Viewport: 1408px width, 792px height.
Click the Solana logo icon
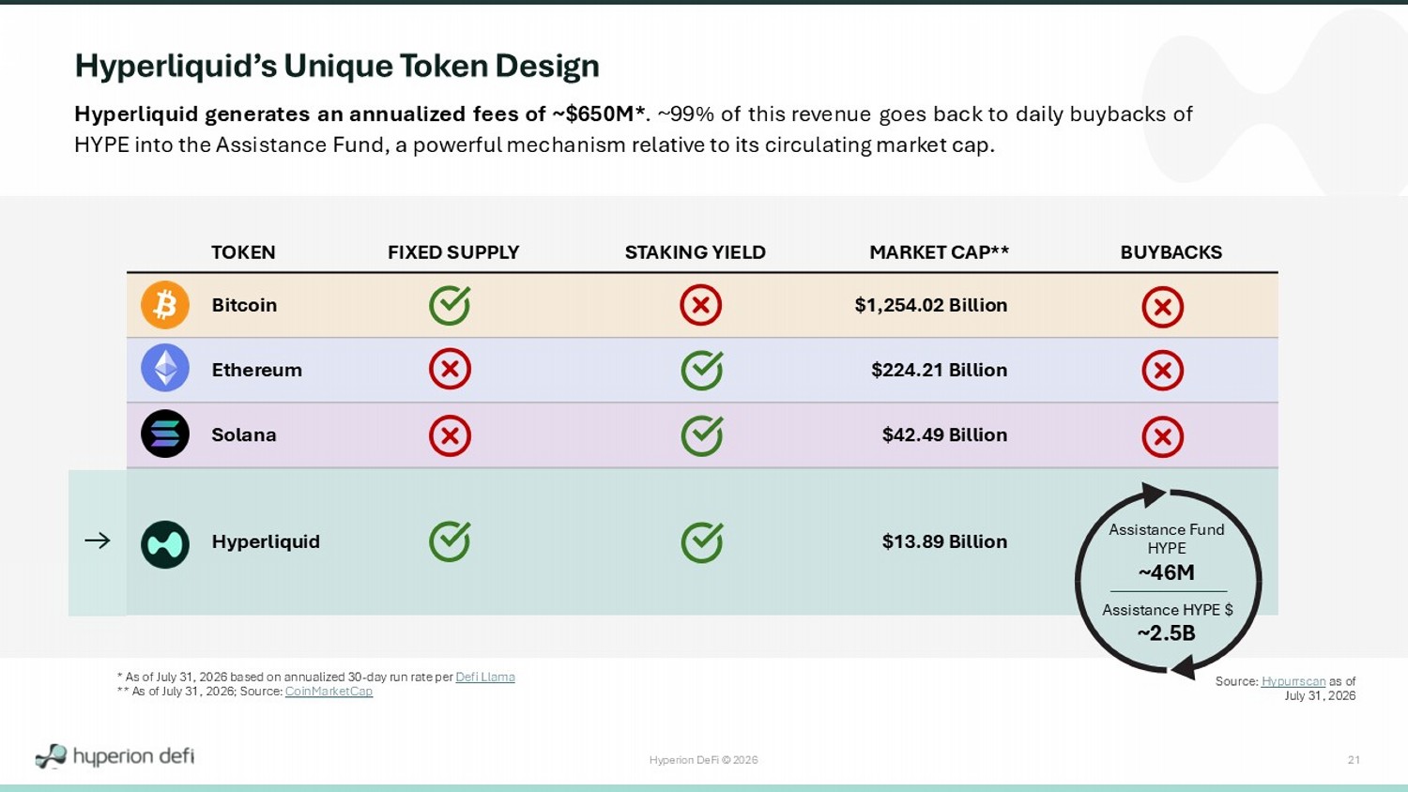coord(165,434)
